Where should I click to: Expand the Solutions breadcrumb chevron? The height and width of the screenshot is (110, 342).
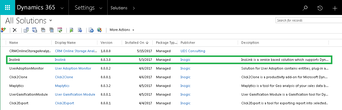tap(134, 8)
